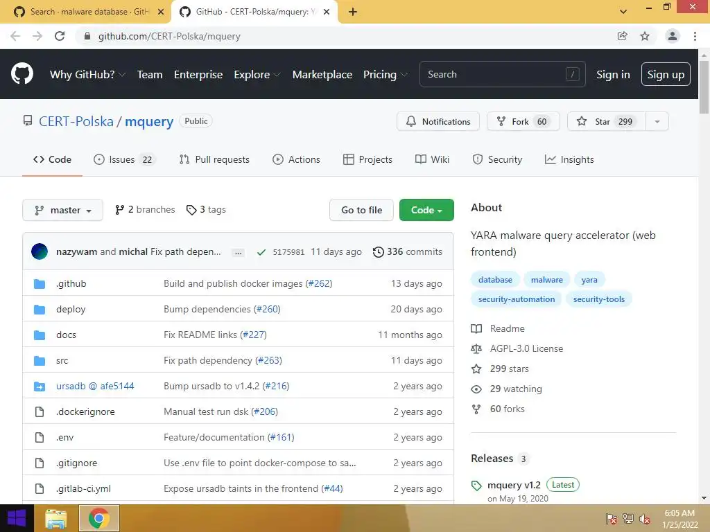Screen dimensions: 710x532
Task: Click the release tag icon beside mquery v1.2
Action: tap(476, 486)
